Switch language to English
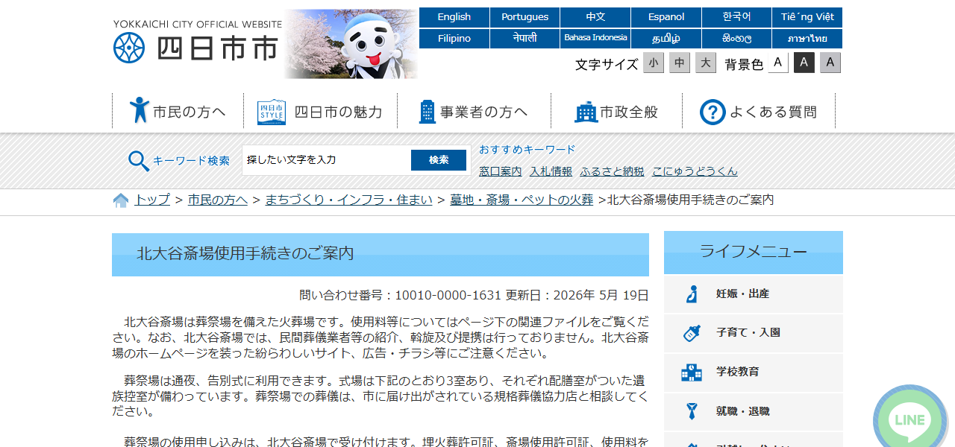This screenshot has width=955, height=447. click(x=454, y=17)
